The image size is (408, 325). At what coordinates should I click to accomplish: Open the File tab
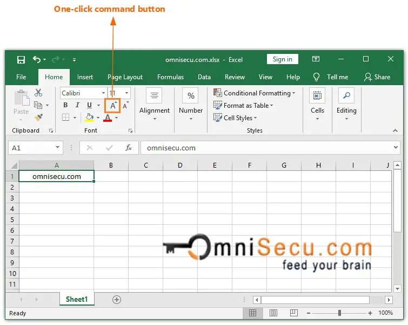coord(21,77)
